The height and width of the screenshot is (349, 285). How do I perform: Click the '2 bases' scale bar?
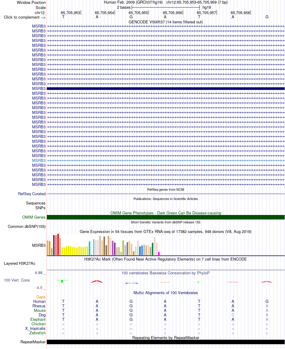[x=166, y=7]
